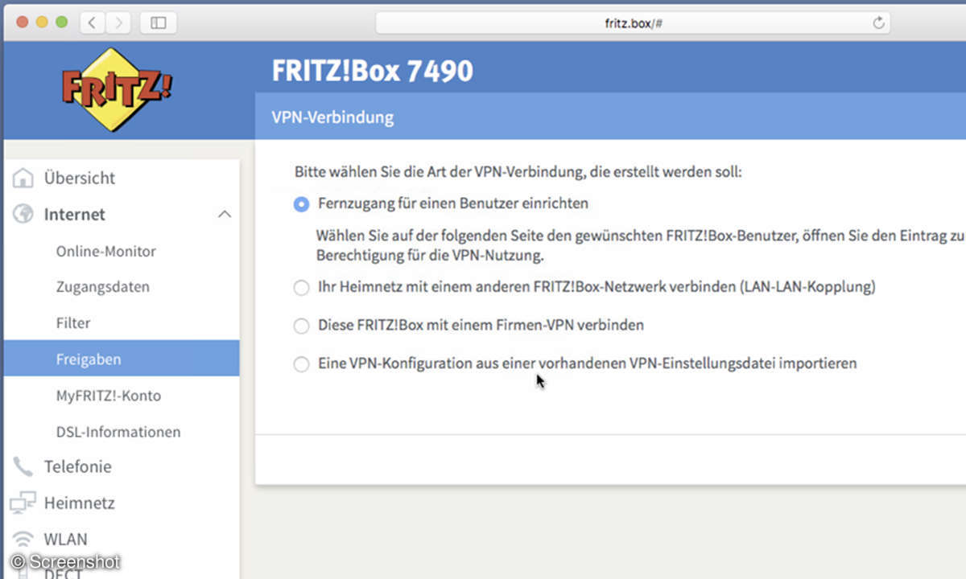Click the Internet globe icon
The height and width of the screenshot is (579, 966).
click(x=24, y=214)
